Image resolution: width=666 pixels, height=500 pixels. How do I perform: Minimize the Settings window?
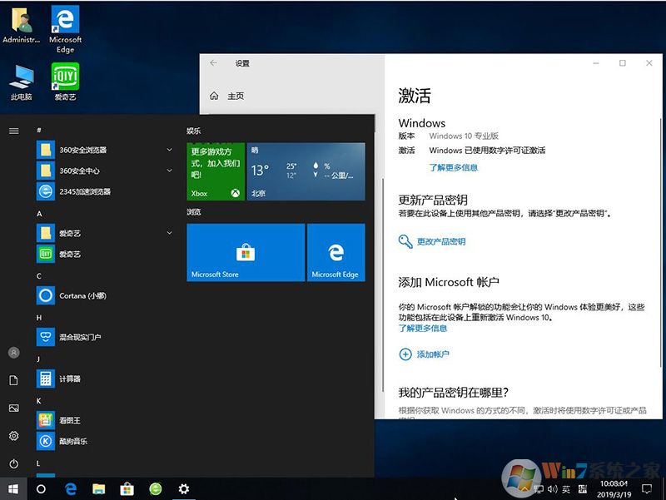click(x=596, y=63)
